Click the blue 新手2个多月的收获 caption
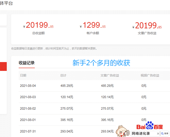The image size is (170, 137). click(x=101, y=63)
